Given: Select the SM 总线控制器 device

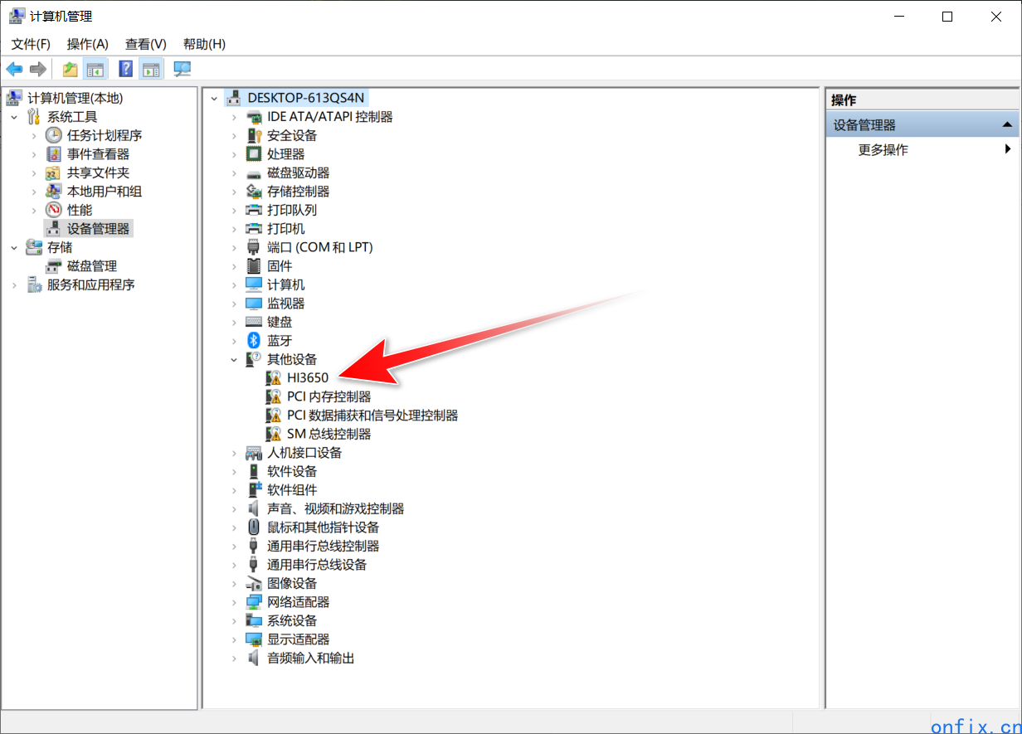Looking at the screenshot, I should [328, 434].
